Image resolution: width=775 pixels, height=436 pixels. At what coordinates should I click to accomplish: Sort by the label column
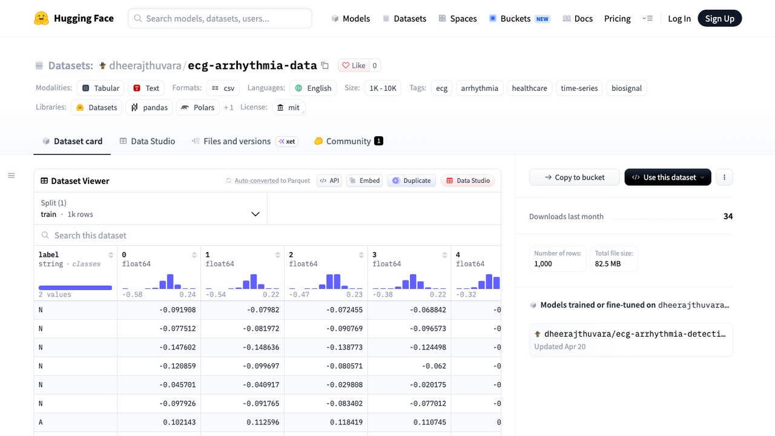[x=111, y=255]
